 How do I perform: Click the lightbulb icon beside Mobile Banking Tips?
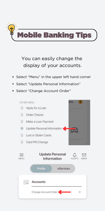click(12, 29)
